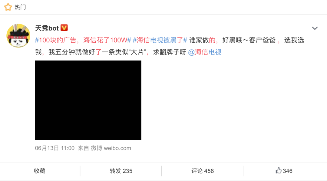Screen dimensions: 327x181
Task: Open the @海信电视 mention
Action: coord(205,52)
